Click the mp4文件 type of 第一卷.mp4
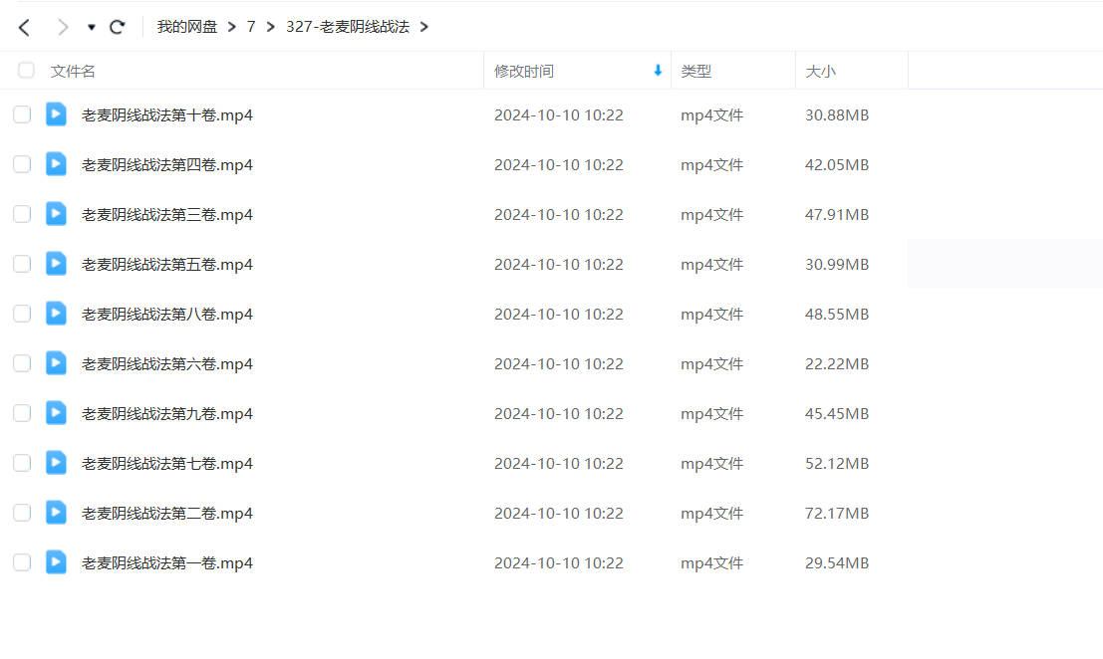The image size is (1103, 659). (711, 563)
